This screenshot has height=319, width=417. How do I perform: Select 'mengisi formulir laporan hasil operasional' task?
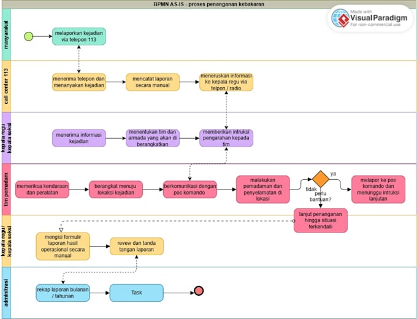63,247
